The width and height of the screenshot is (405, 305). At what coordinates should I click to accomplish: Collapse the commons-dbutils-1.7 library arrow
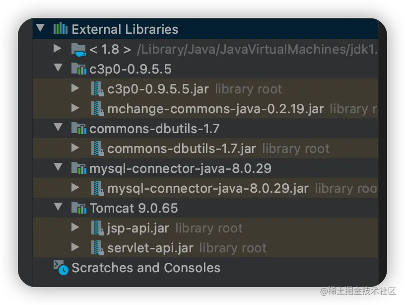(58, 128)
